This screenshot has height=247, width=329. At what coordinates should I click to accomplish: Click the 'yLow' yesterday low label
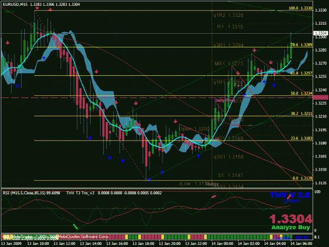click(194, 184)
